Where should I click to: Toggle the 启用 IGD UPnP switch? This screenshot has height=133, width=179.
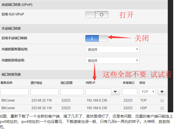point(97,15)
